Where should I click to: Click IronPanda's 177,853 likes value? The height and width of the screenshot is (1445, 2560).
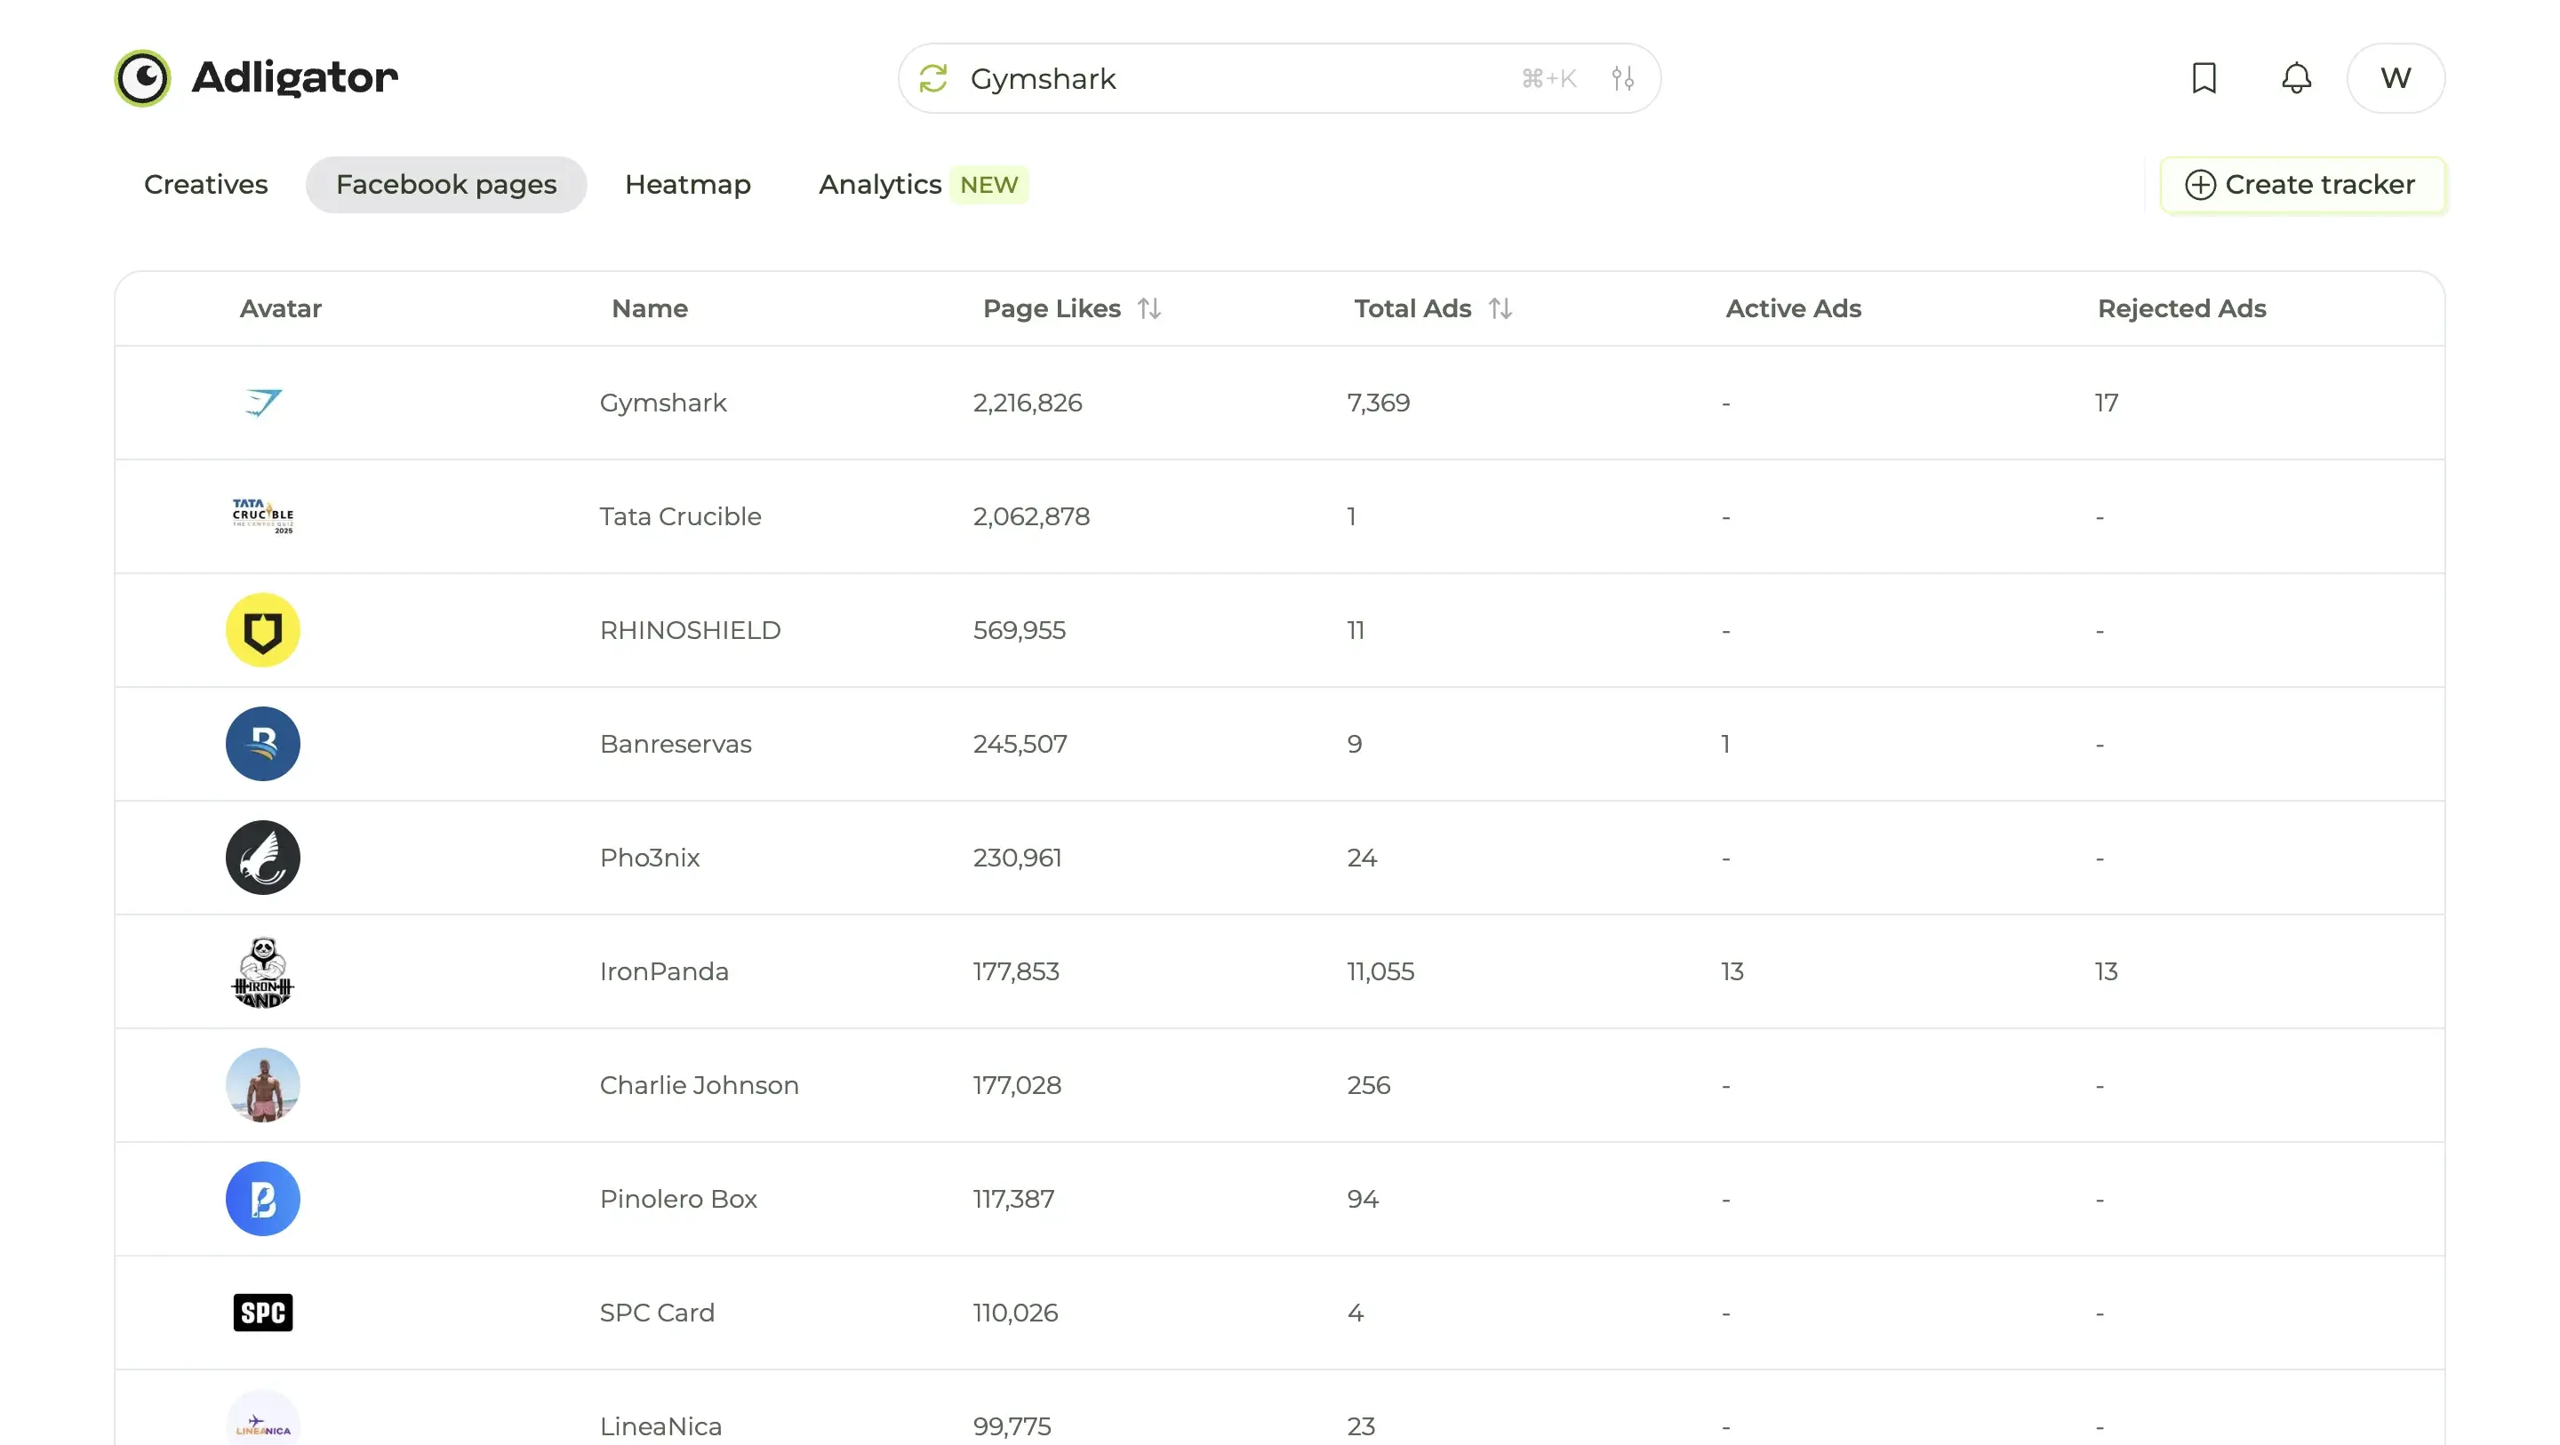click(x=1017, y=972)
